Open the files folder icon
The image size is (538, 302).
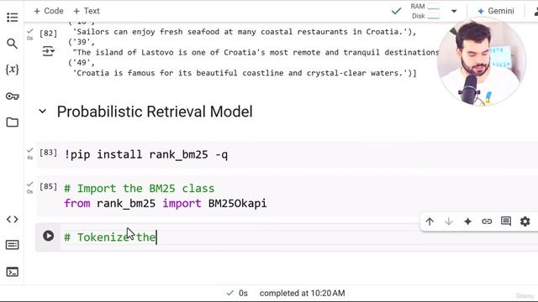click(13, 122)
